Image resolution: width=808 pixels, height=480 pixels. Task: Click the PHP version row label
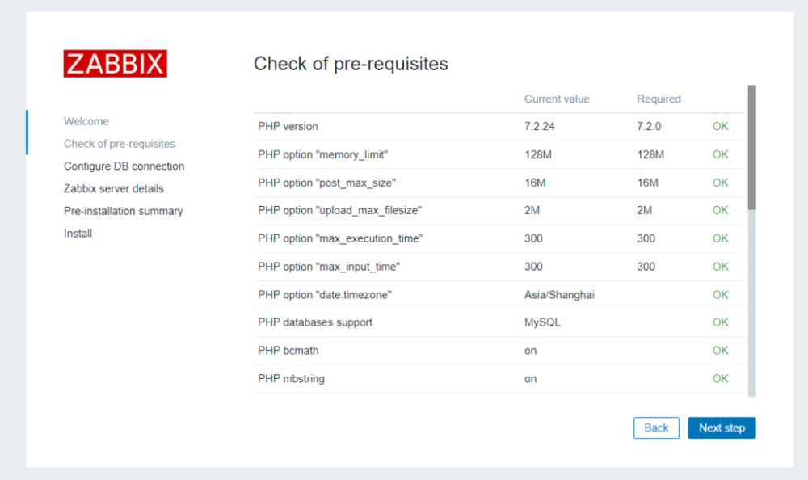[288, 127]
